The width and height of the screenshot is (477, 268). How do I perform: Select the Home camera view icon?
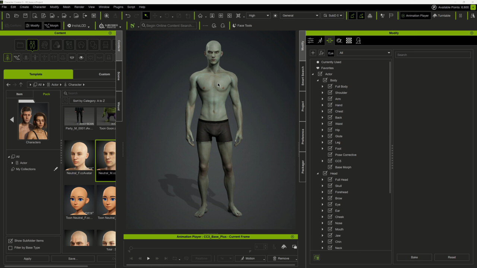[x=200, y=16]
